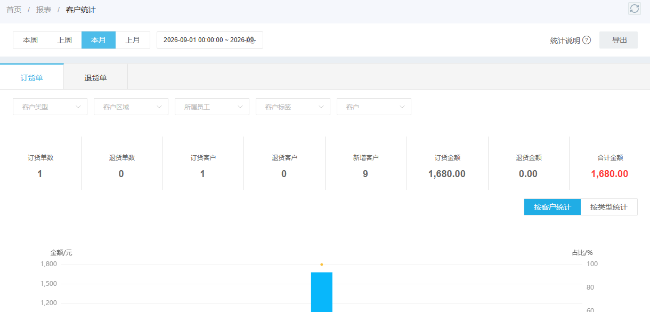
Task: Expand the 所属员工 dropdown
Action: (212, 107)
